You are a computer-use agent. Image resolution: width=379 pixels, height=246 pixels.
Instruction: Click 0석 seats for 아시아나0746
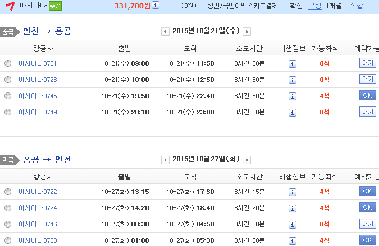tap(325, 224)
